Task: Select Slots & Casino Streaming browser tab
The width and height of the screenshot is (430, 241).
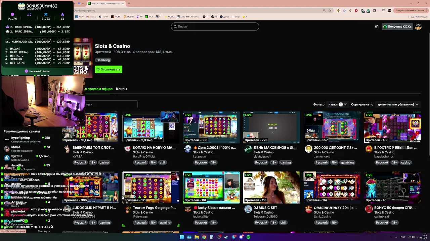Action: point(106,3)
